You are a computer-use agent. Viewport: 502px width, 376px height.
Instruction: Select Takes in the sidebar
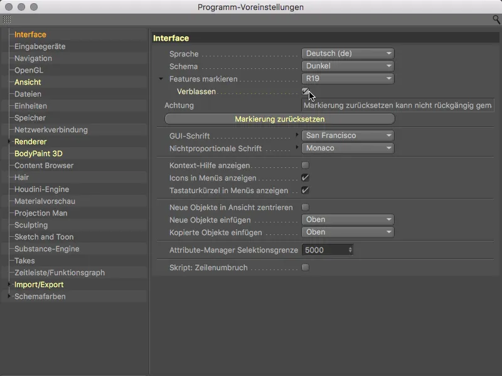pos(24,261)
